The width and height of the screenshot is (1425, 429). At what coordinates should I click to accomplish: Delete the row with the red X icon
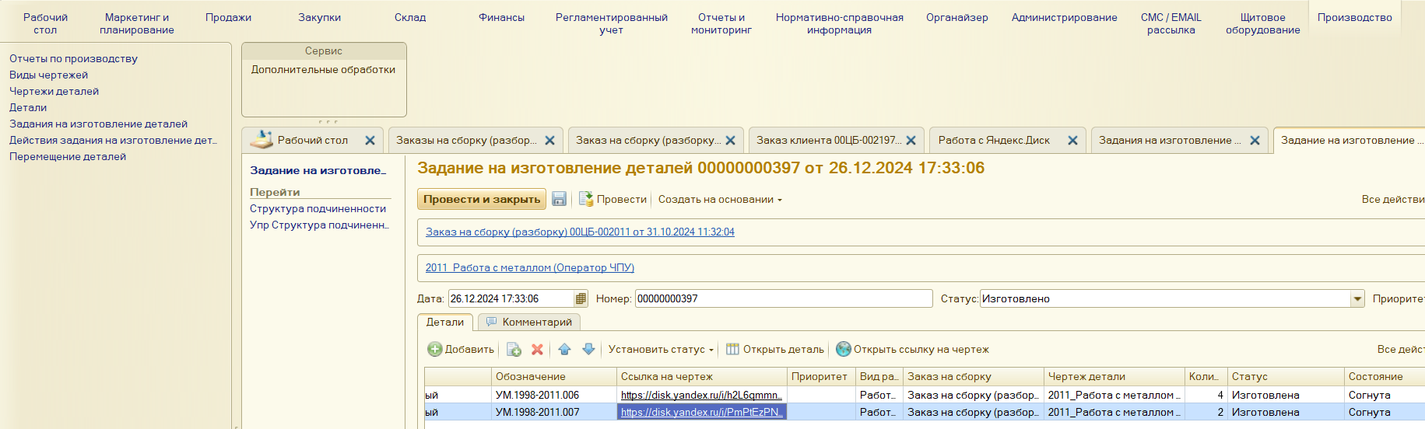537,349
